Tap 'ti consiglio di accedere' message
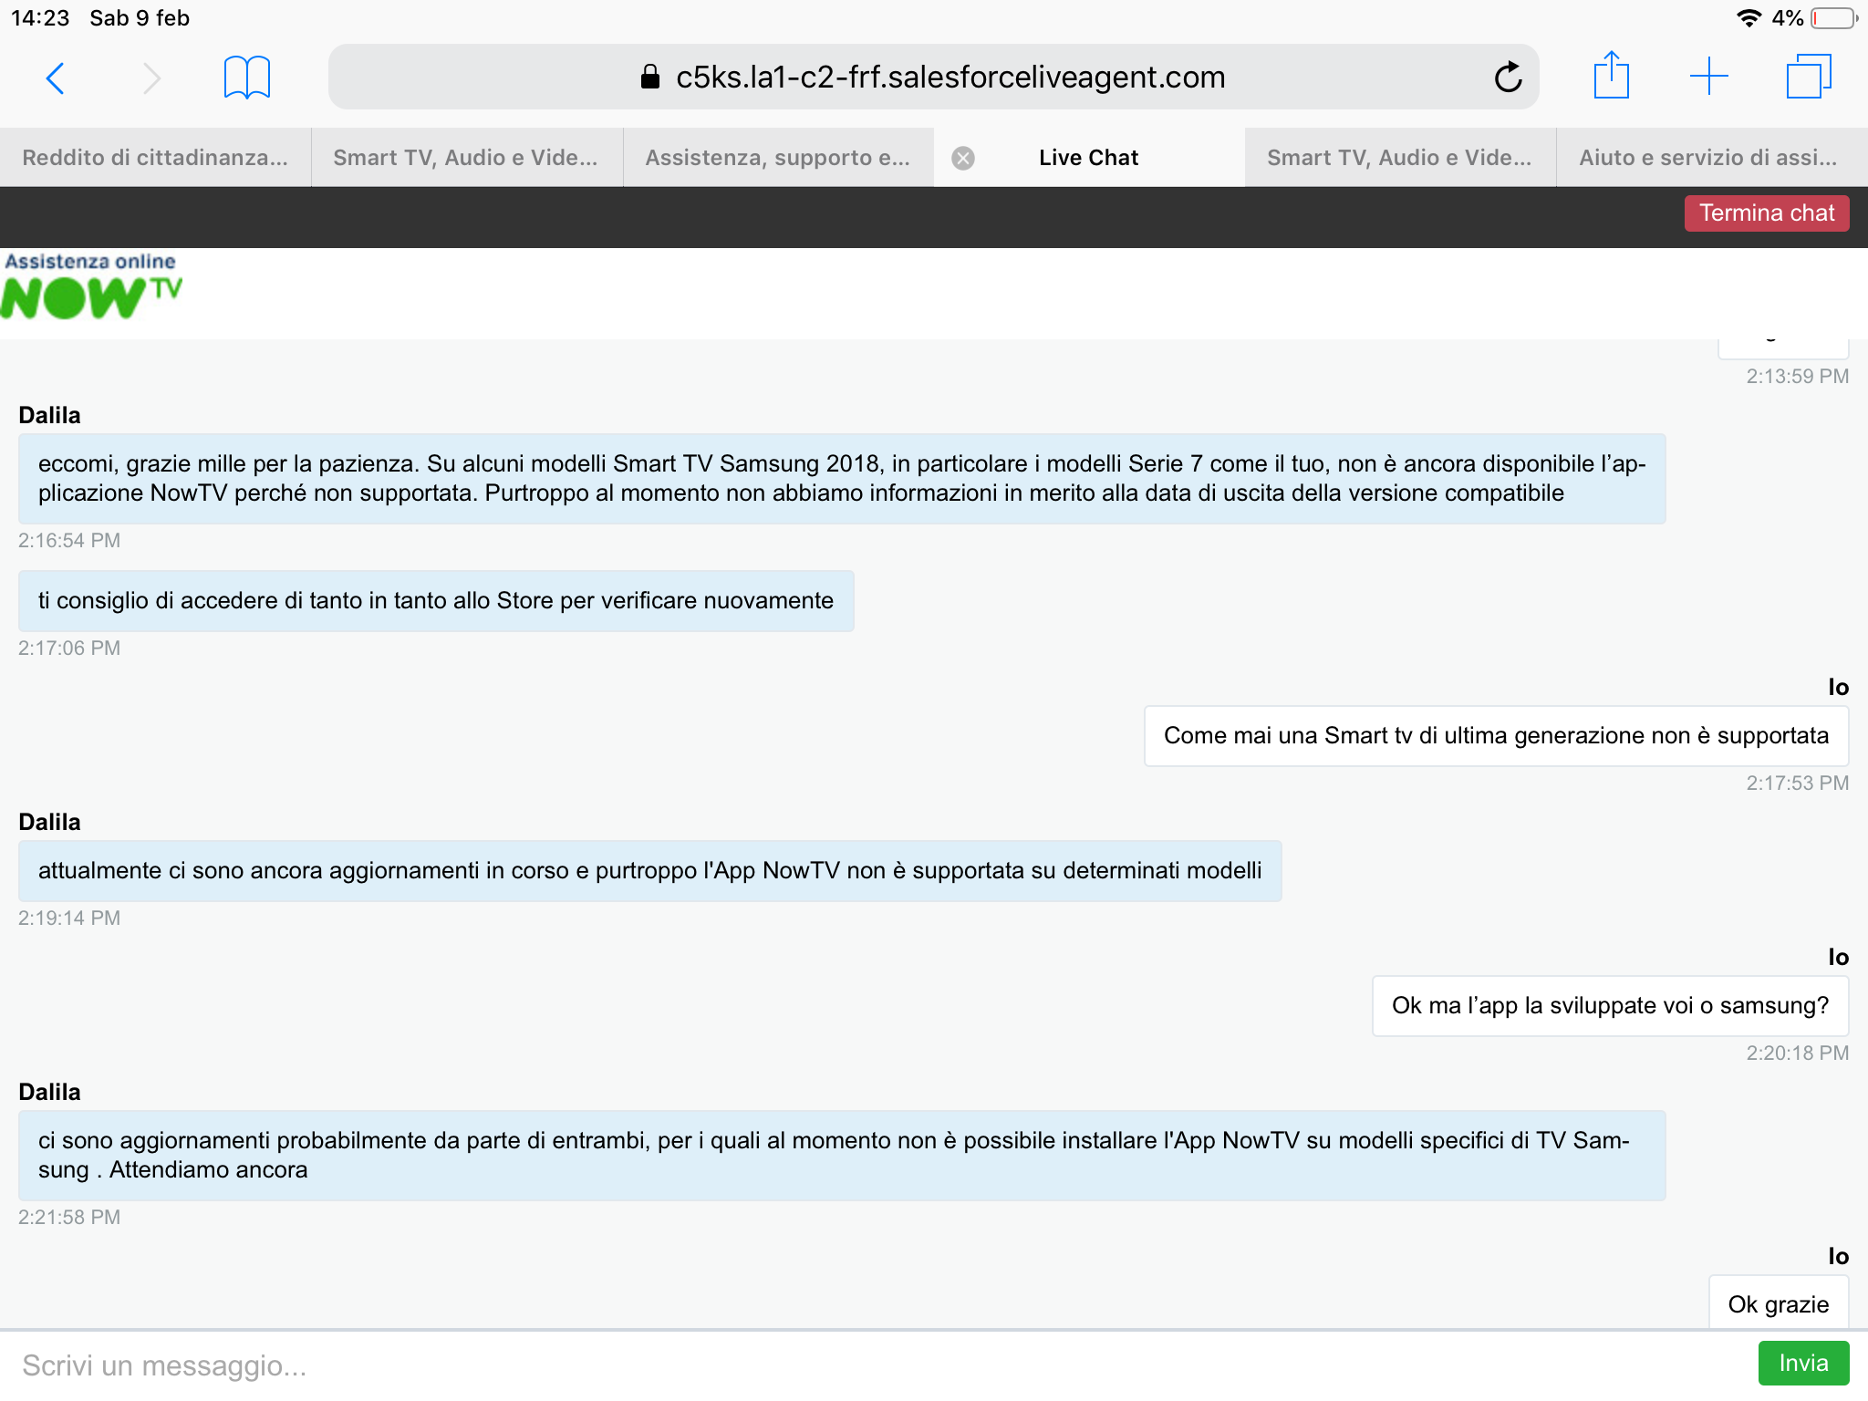1868x1401 pixels. (436, 600)
